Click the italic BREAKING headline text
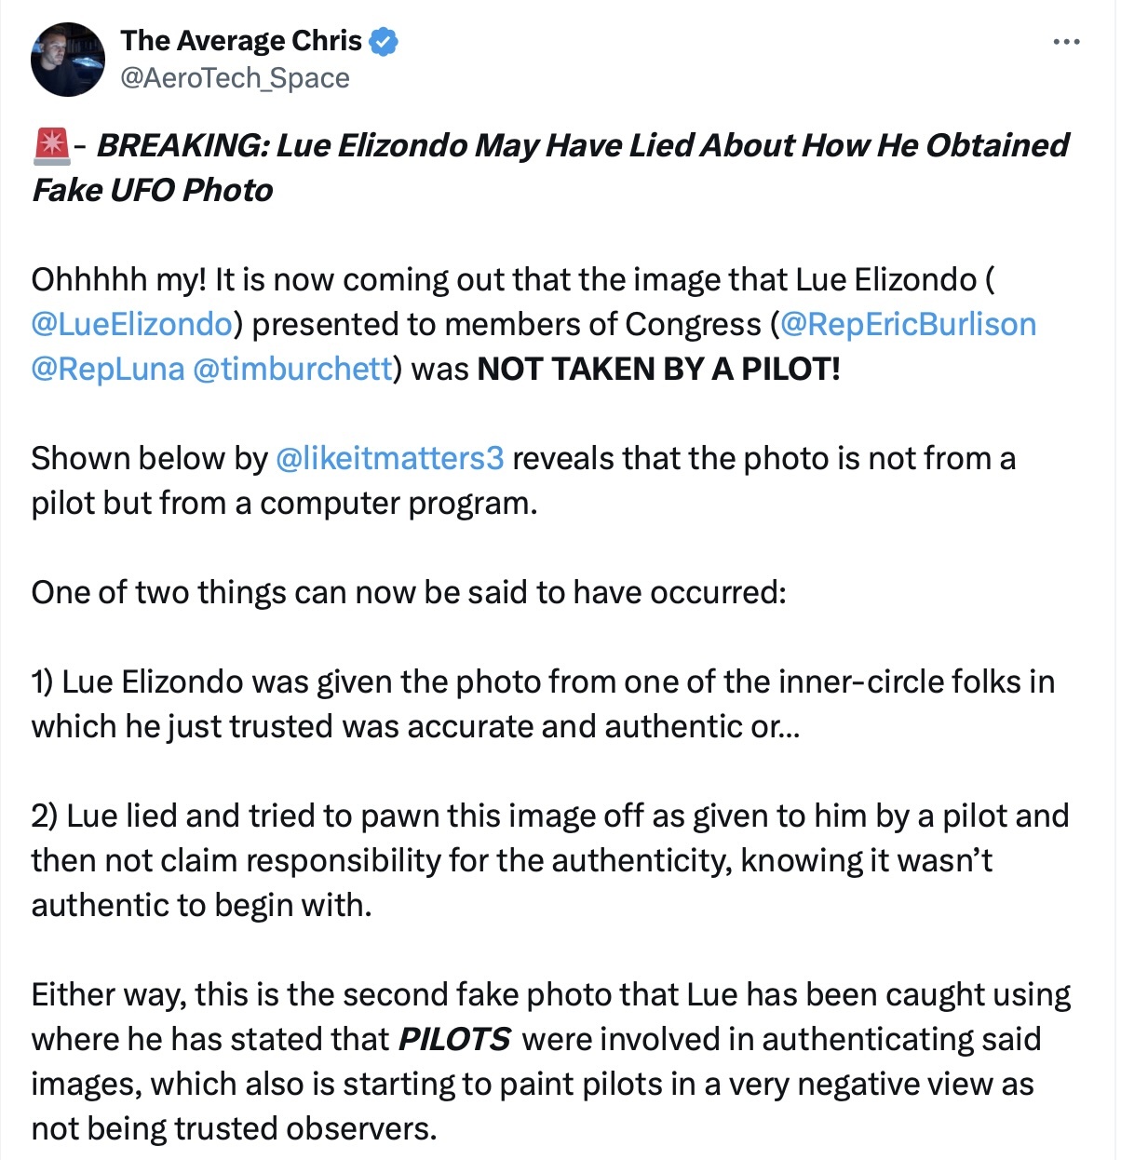The width and height of the screenshot is (1121, 1160). (550, 168)
